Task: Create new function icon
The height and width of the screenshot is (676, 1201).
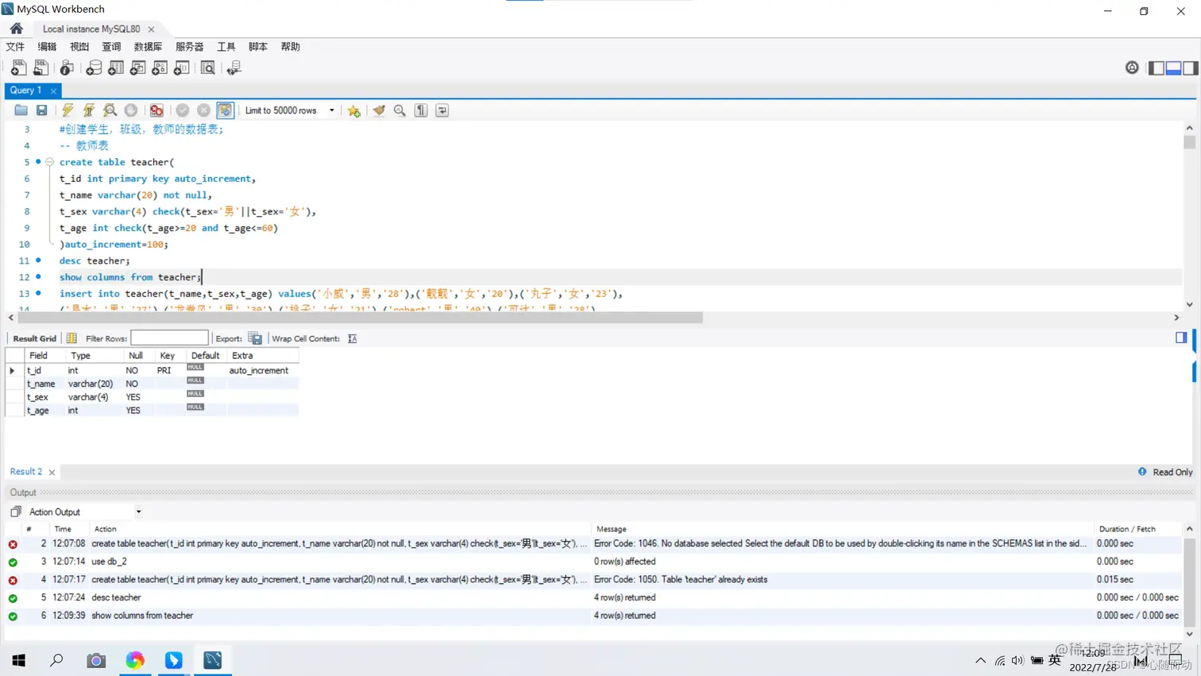Action: (x=182, y=68)
